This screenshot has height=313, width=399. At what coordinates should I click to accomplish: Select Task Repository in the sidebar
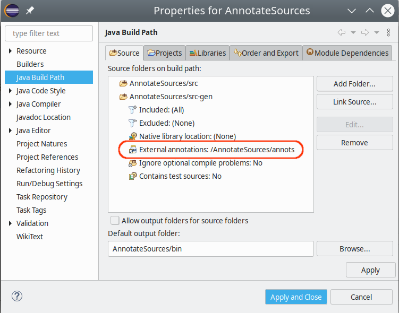[x=42, y=197]
